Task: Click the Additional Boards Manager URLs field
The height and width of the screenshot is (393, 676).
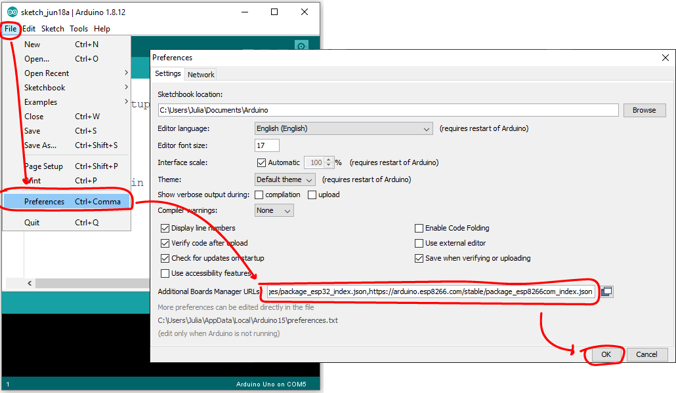Action: (431, 291)
